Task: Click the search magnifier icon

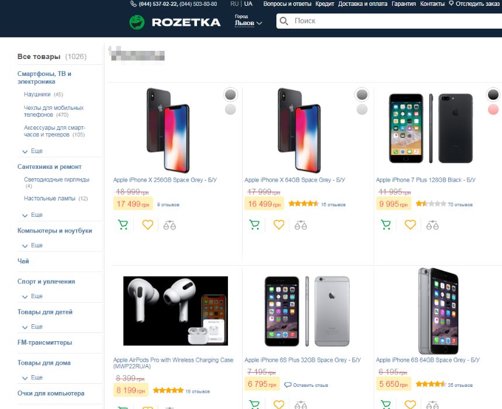Action: coord(284,22)
